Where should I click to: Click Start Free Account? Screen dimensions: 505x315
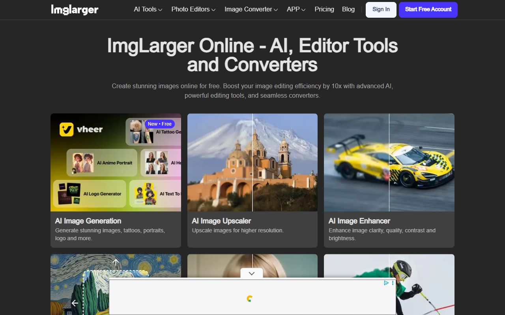[x=428, y=9]
